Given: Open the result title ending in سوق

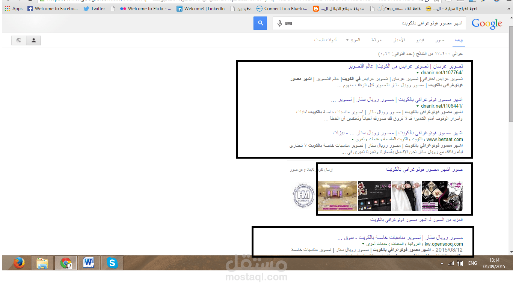Looking at the screenshot, I should (x=400, y=238).
